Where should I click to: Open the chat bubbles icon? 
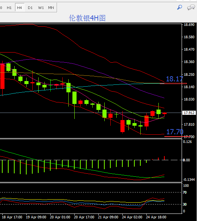(x=191, y=8)
